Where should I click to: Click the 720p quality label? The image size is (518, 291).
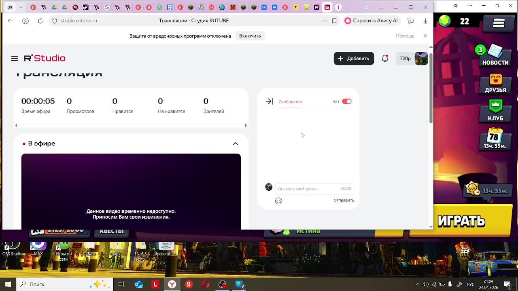(x=405, y=59)
